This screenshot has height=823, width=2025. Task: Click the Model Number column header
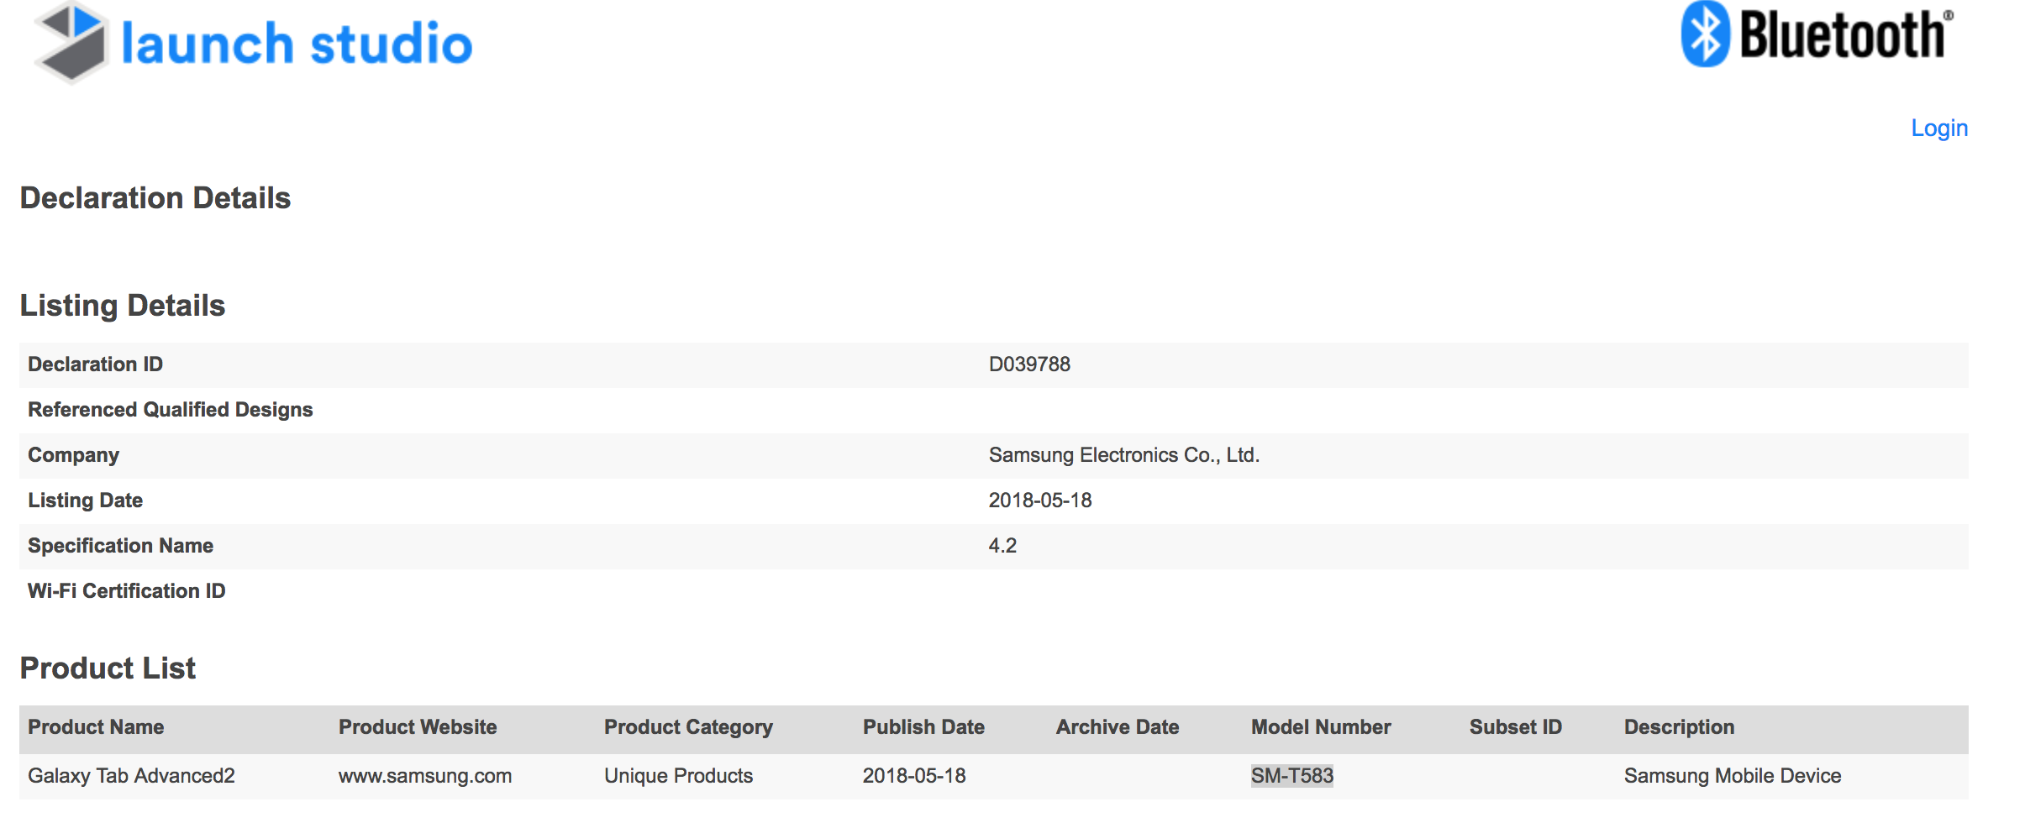(1321, 727)
